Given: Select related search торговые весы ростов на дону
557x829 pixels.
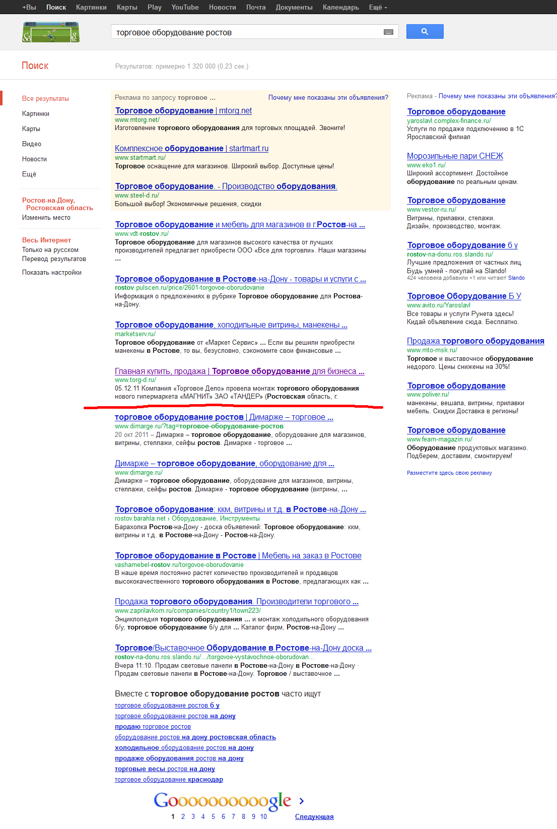Looking at the screenshot, I should (x=165, y=769).
